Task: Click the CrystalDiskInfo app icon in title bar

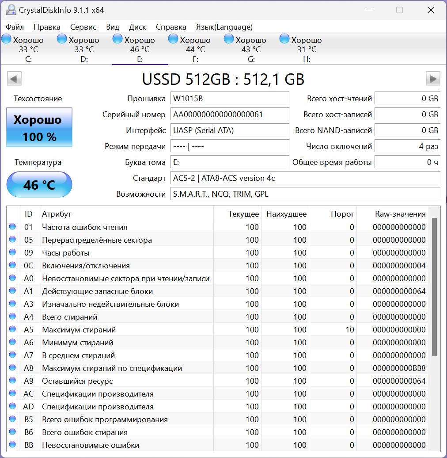Action: tap(11, 10)
